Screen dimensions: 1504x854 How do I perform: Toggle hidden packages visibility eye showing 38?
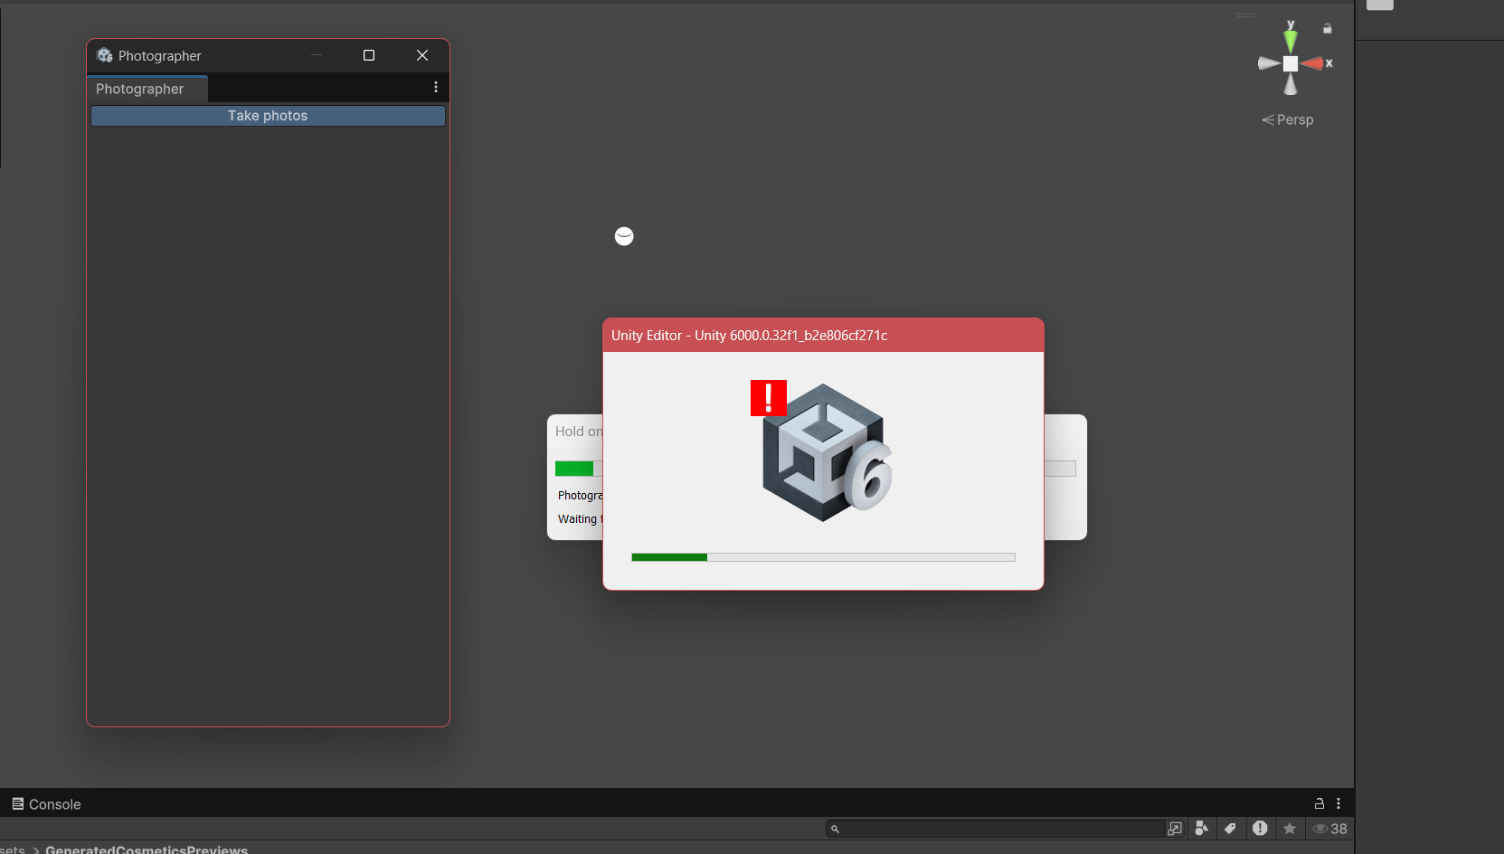[x=1329, y=829]
